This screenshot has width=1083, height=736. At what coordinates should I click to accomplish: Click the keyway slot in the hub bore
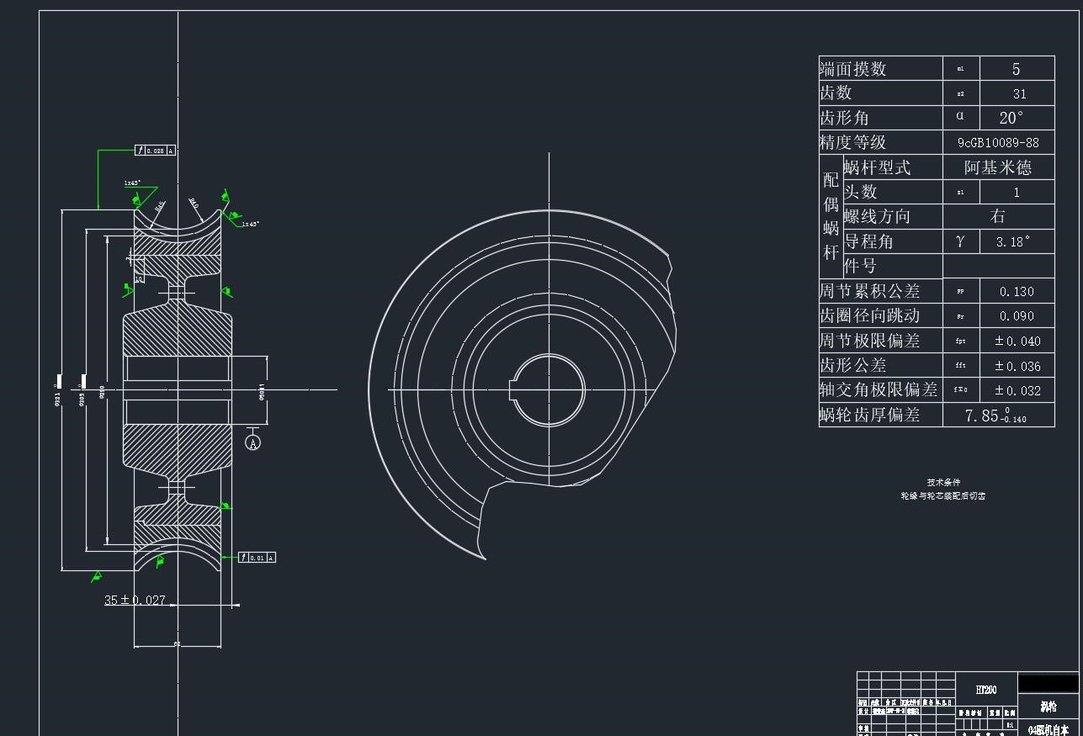click(x=516, y=389)
